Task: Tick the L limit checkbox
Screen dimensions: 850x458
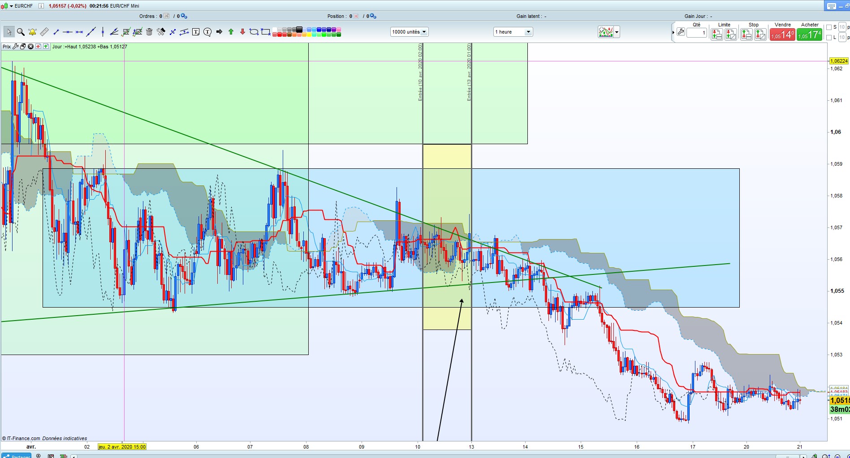Action: pyautogui.click(x=829, y=38)
